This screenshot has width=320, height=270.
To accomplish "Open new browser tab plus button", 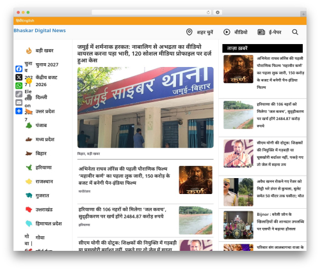I will tap(303, 14).
